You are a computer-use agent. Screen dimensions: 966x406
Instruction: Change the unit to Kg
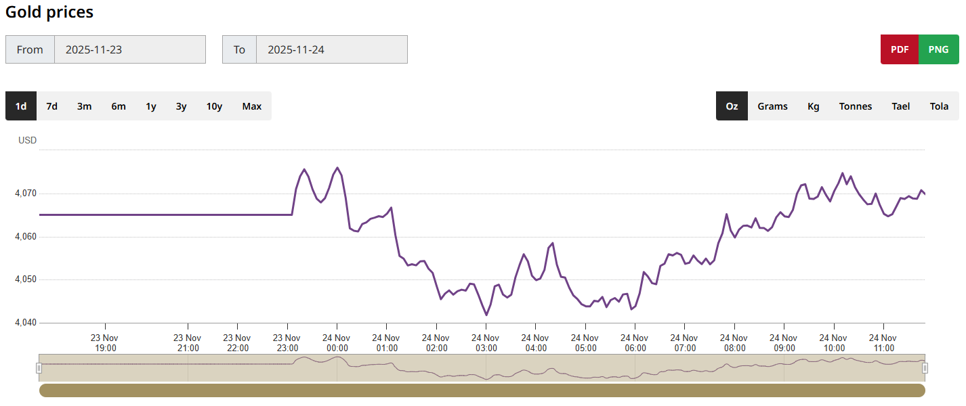click(813, 106)
